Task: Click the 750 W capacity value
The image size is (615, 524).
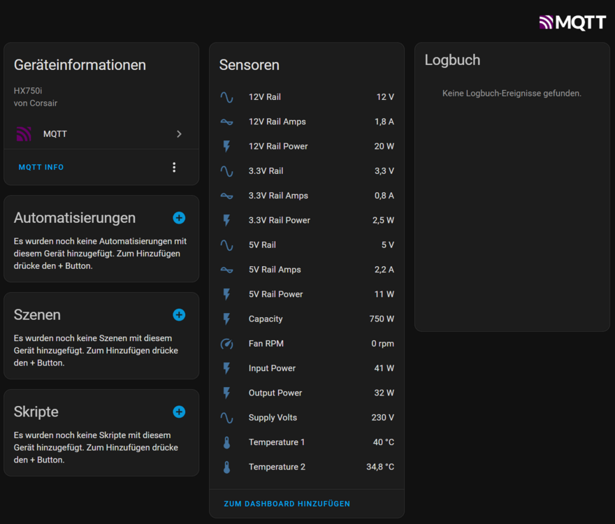Action: coord(382,319)
